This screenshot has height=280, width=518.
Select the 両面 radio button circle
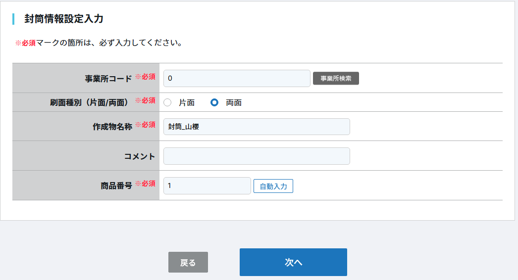214,102
